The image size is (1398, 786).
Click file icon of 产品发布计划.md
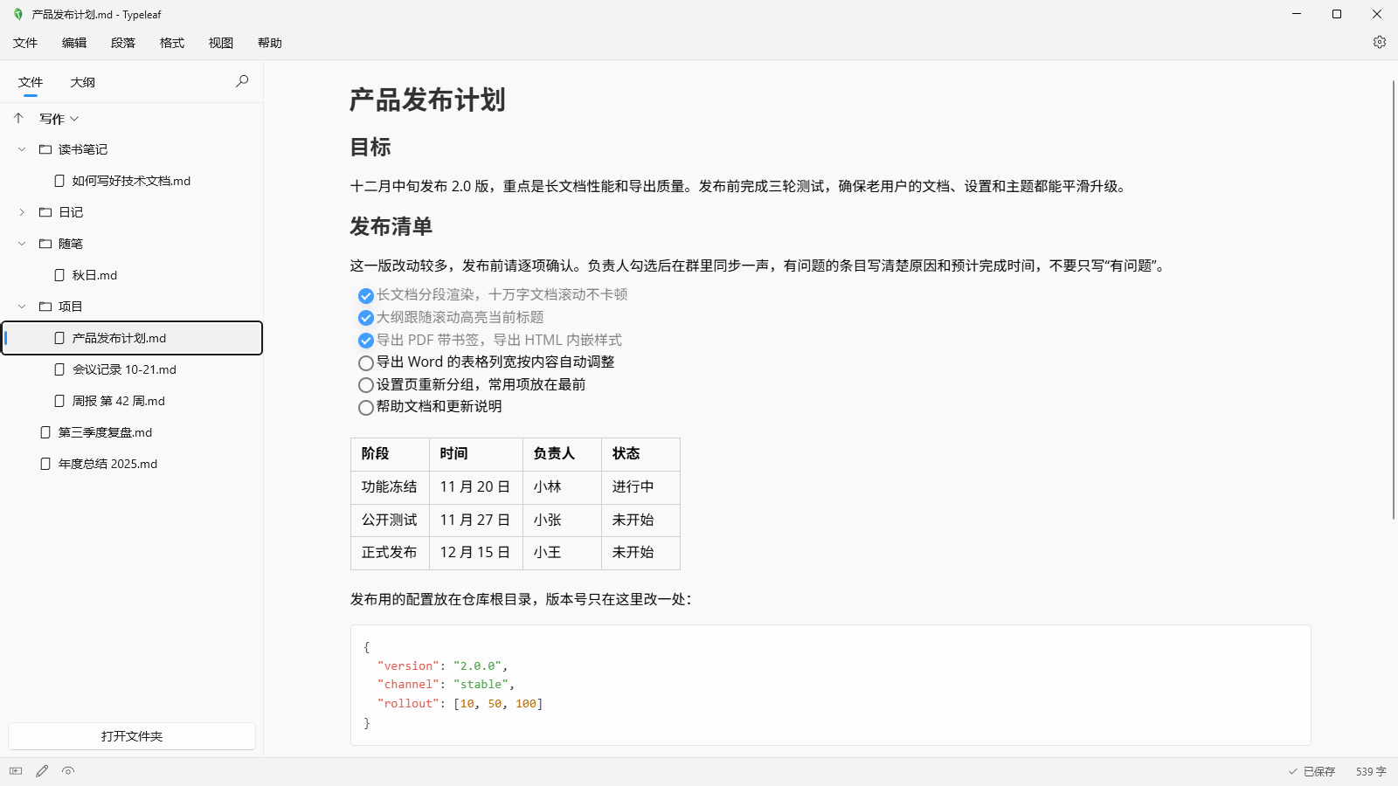click(x=59, y=338)
